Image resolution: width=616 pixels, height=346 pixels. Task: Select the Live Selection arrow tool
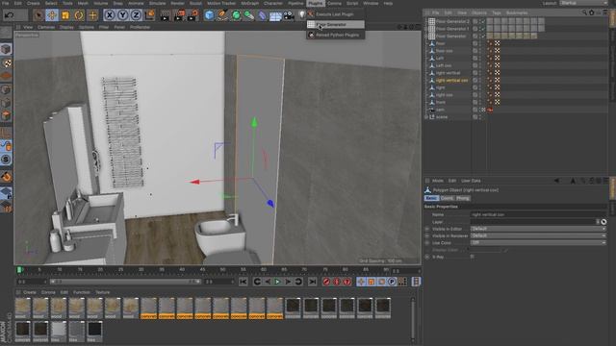pos(38,15)
